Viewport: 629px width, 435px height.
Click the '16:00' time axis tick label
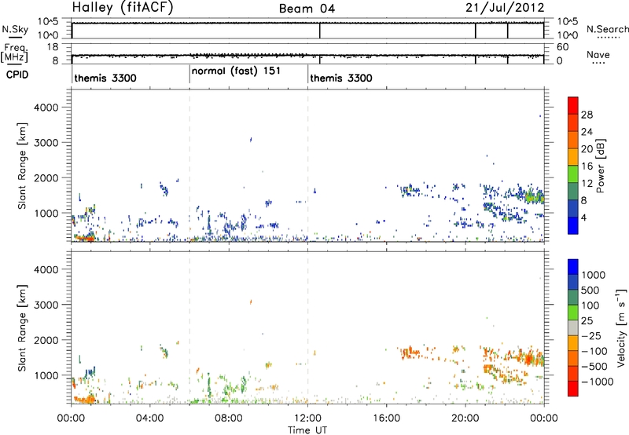pos(386,419)
